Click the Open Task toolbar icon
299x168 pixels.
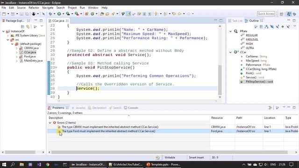coord(107,14)
